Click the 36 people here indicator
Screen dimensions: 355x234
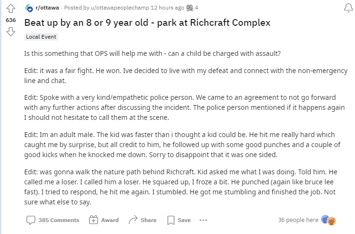click(x=298, y=220)
